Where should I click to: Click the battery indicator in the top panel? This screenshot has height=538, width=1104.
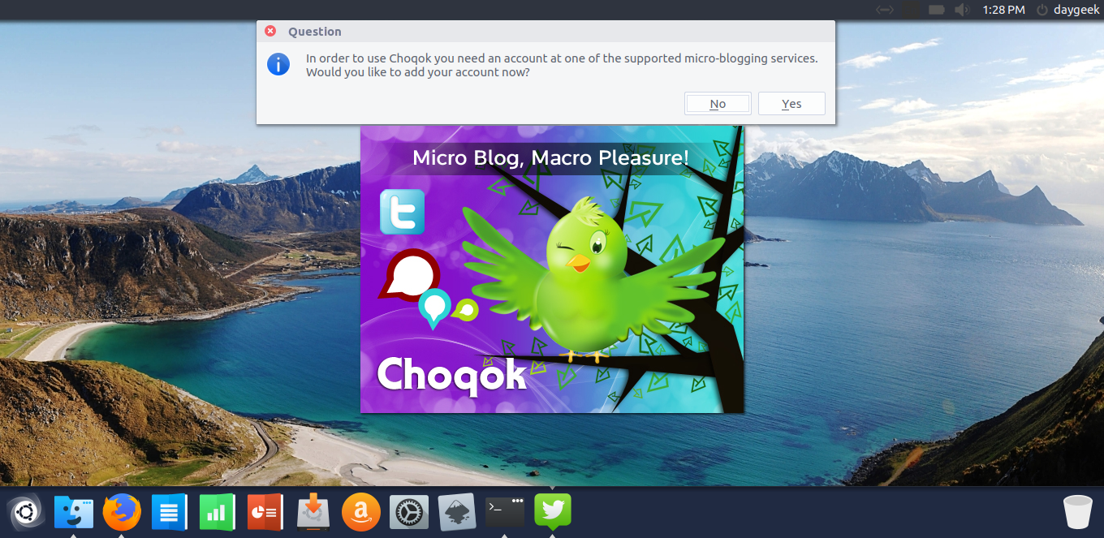click(x=936, y=10)
